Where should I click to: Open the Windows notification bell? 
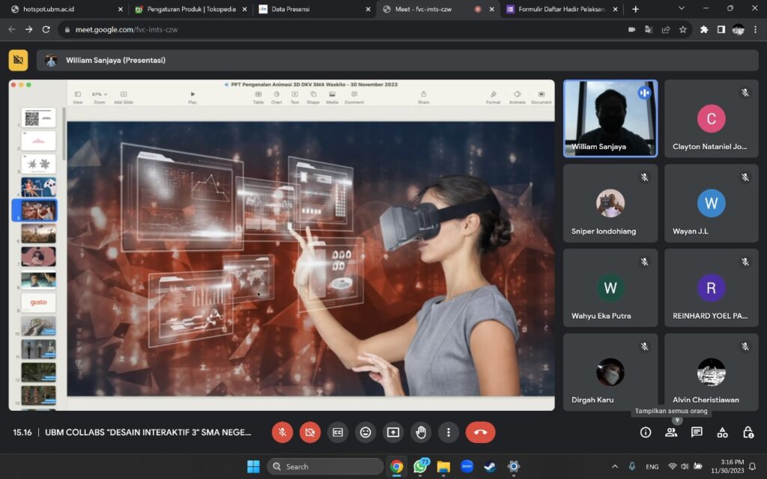752,466
